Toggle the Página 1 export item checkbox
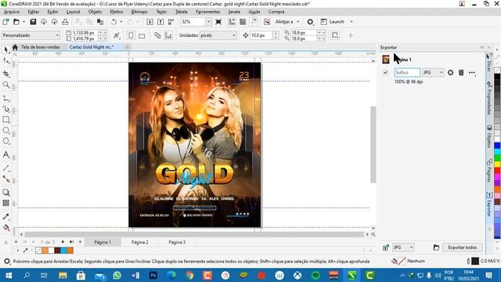This screenshot has width=501, height=282. tap(385, 73)
